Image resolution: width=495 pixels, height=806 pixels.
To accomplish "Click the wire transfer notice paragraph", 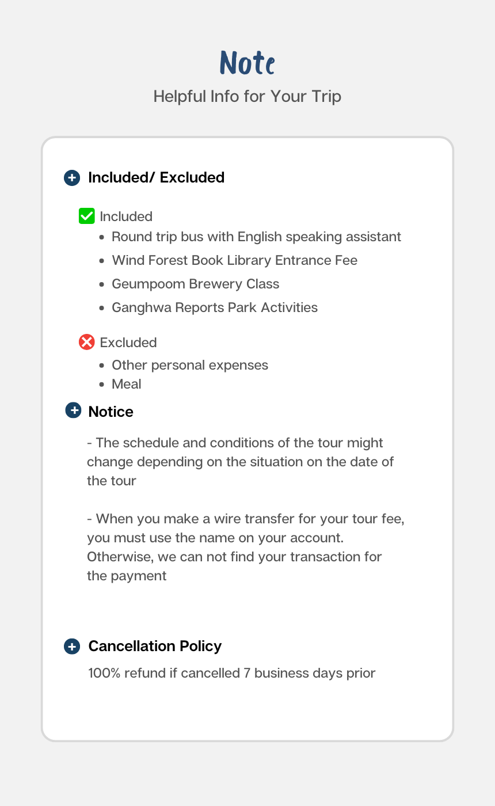I will (246, 547).
